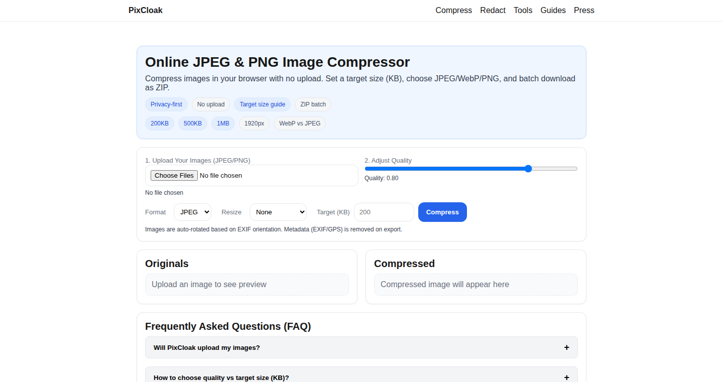Click the 'Compressed' panel heading
This screenshot has width=723, height=382.
coord(404,264)
